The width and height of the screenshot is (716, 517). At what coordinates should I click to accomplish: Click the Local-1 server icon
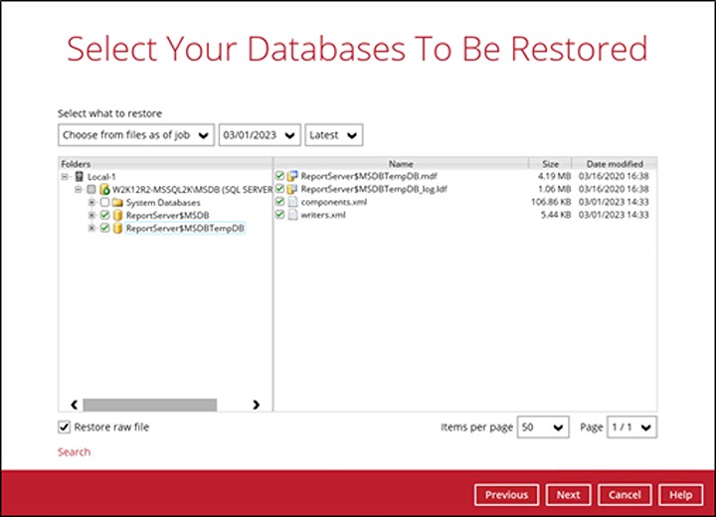click(x=80, y=176)
